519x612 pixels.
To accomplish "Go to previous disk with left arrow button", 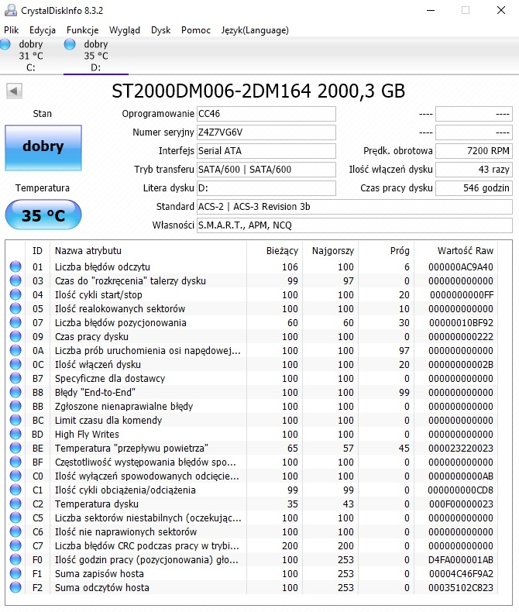I will coord(14,91).
